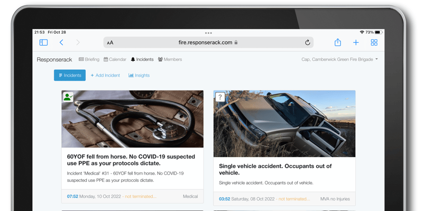Select the Members navigation item
Screen dimensions: 423x211
coord(170,59)
